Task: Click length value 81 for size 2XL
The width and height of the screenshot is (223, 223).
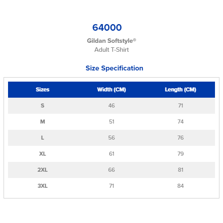Action: point(181,170)
